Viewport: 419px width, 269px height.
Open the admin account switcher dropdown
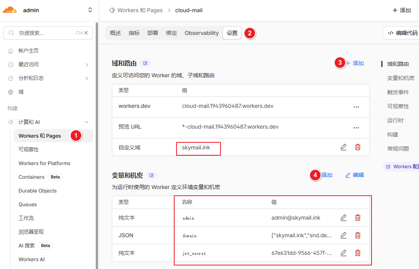click(90, 10)
